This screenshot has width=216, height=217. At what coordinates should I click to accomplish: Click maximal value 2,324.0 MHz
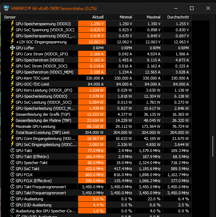pyautogui.click(x=150, y=163)
